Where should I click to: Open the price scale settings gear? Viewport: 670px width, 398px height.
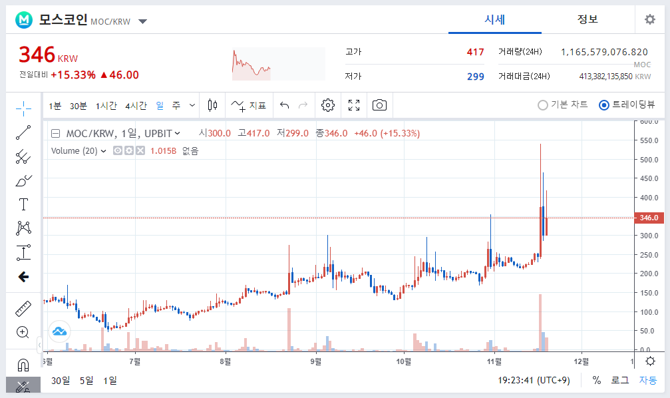[x=650, y=361]
